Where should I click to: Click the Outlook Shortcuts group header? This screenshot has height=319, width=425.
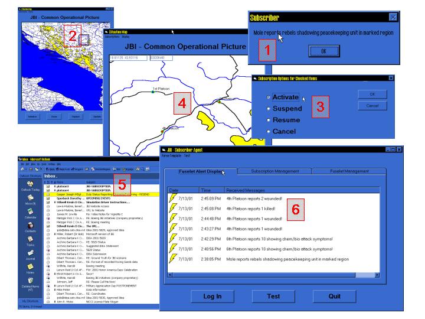30,176
